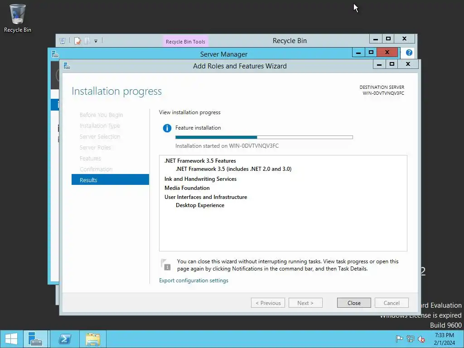Click Ink and Handwriting Services entry
Screen dimensions: 464x348
point(200,179)
